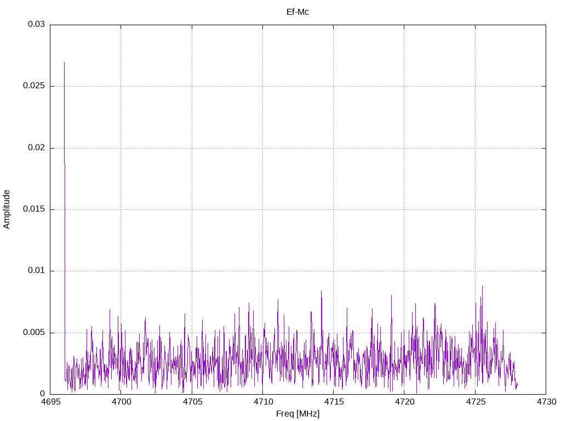
Task: Click the y-axis tick label '0.005'
Action: tap(34, 332)
